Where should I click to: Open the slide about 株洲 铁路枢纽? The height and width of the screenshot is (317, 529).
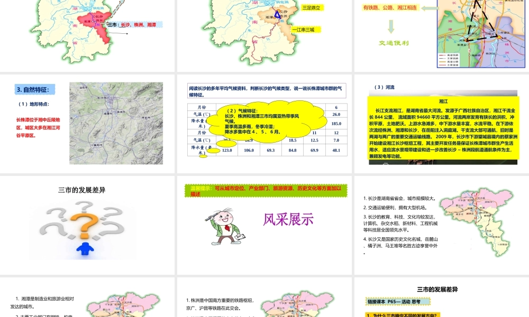tap(264, 297)
